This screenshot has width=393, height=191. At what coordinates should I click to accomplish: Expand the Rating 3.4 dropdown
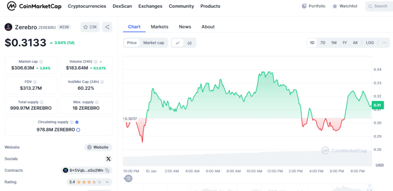107,182
